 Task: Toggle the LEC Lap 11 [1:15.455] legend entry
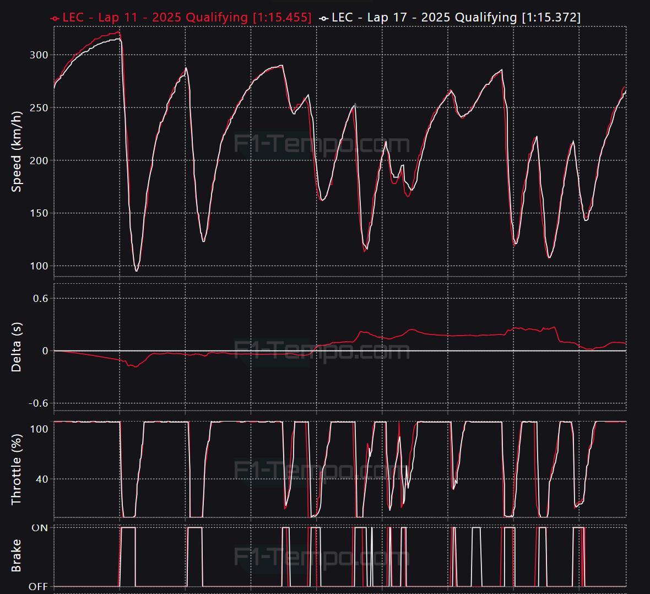coord(181,18)
